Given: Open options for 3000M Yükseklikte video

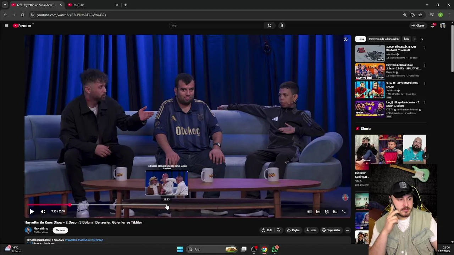Looking at the screenshot, I should pyautogui.click(x=425, y=47).
